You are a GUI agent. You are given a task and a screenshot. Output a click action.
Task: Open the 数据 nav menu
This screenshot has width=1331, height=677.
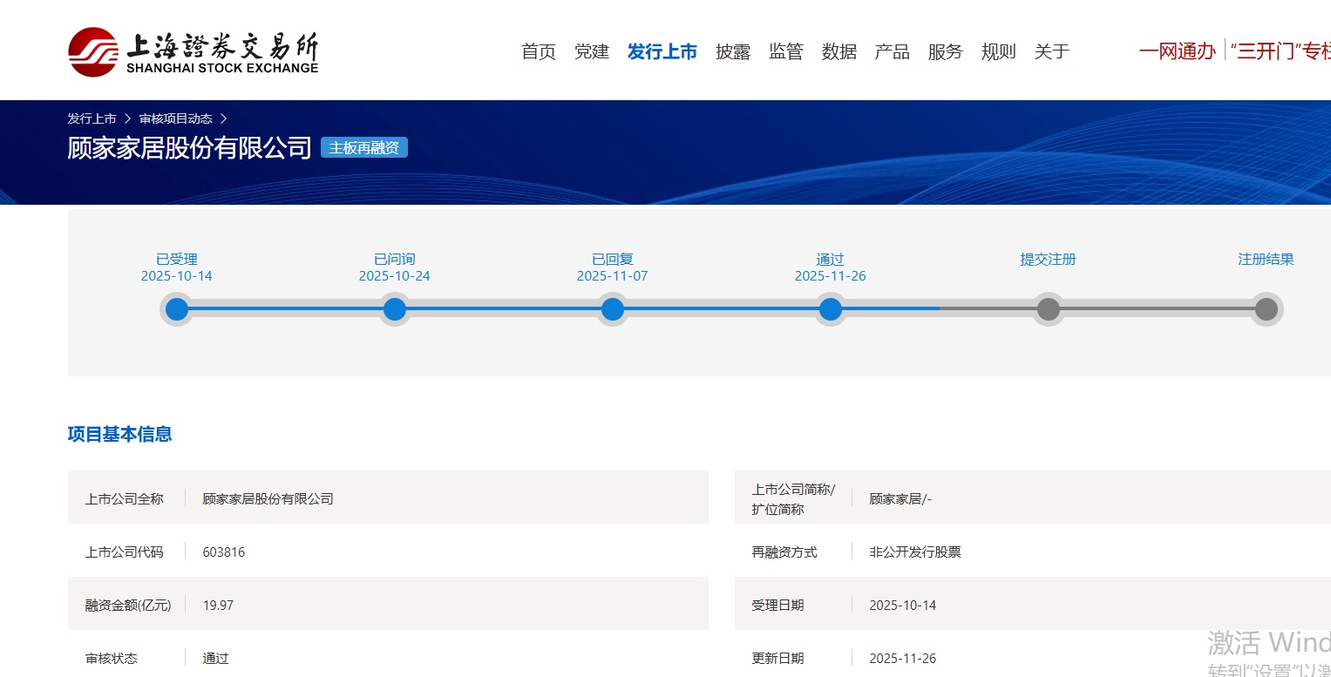(x=839, y=51)
